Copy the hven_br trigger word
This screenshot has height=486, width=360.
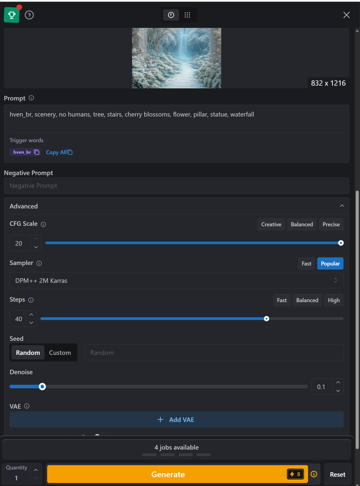click(x=36, y=152)
